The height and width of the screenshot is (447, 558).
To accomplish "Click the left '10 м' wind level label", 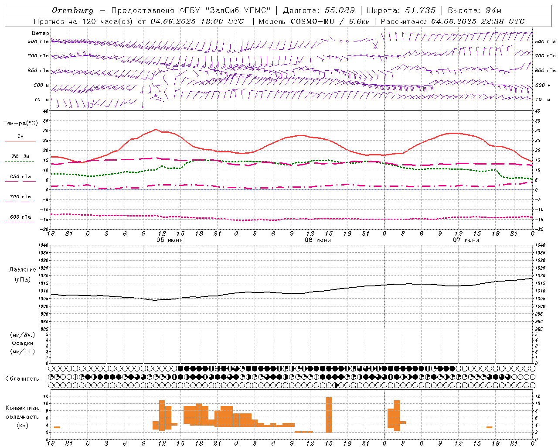I will (42, 100).
